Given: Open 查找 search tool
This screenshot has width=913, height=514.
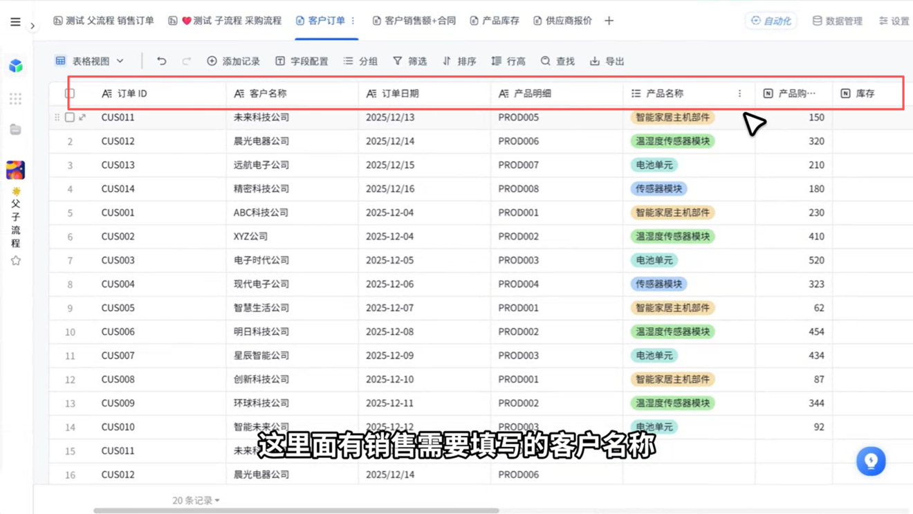Looking at the screenshot, I should click(557, 61).
